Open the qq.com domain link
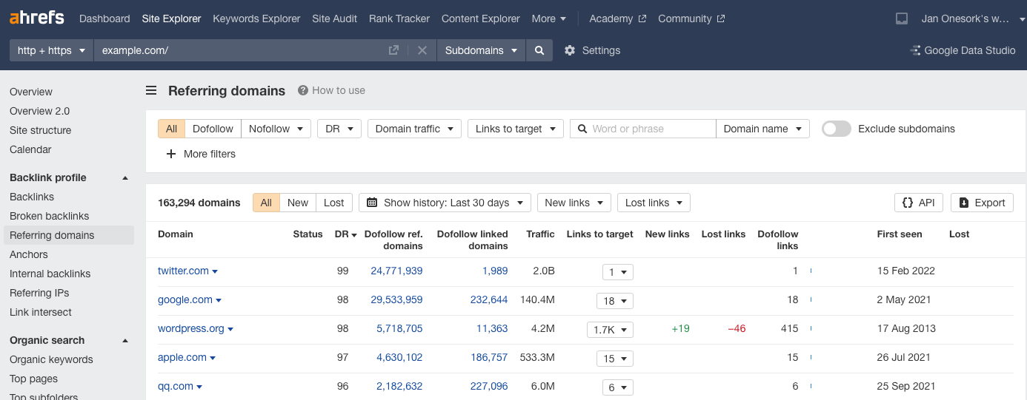 pos(176,386)
